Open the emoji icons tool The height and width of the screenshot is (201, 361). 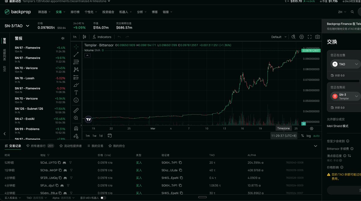tap(76, 100)
